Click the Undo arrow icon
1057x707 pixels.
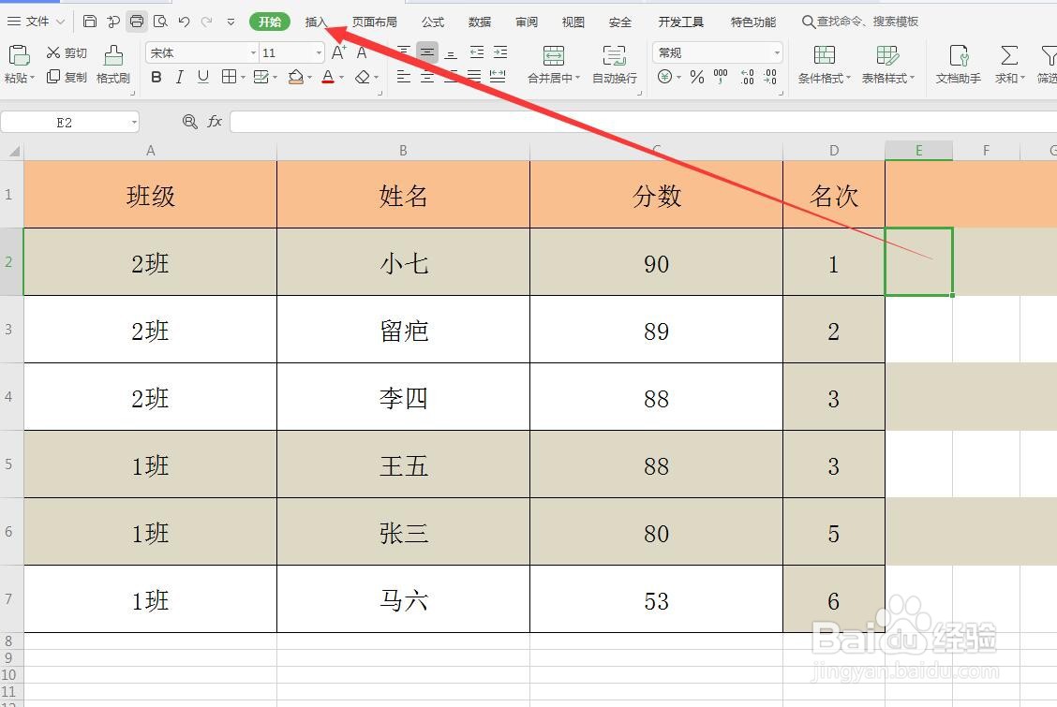[183, 20]
